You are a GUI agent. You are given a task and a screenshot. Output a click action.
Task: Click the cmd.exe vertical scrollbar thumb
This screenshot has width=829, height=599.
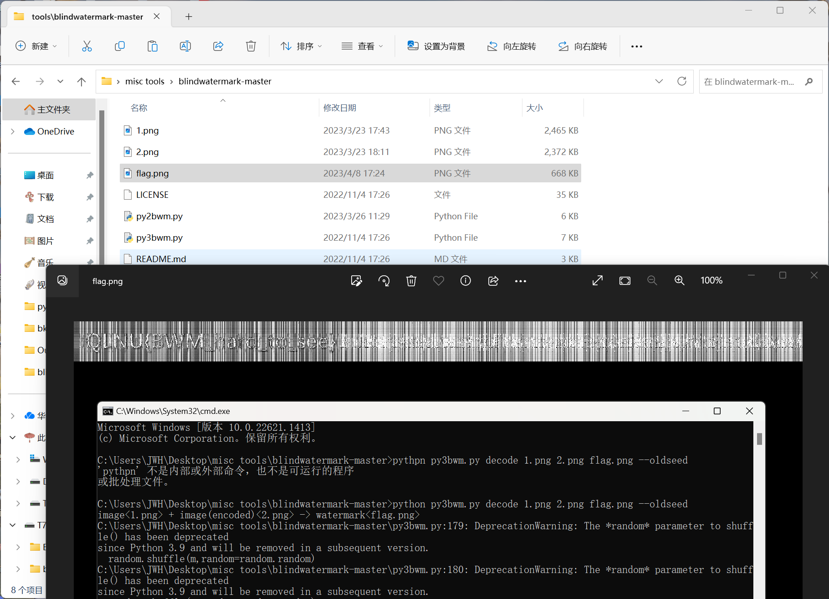click(759, 439)
